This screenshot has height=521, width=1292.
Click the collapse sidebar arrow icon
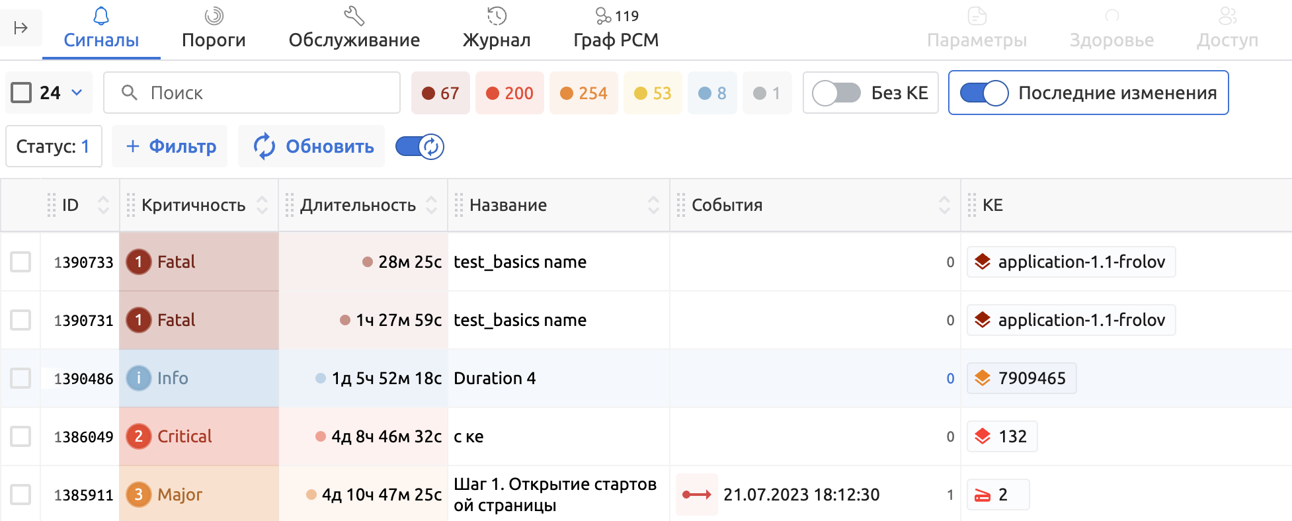(x=20, y=28)
